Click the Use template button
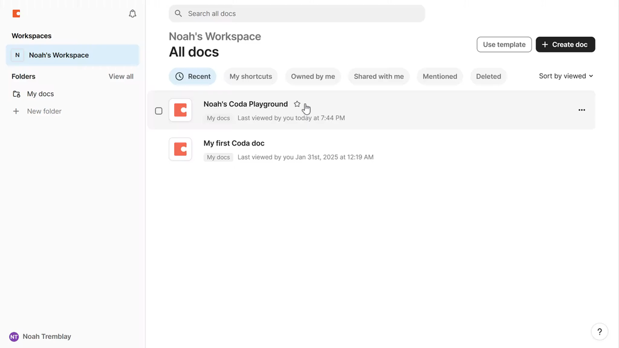 [504, 45]
